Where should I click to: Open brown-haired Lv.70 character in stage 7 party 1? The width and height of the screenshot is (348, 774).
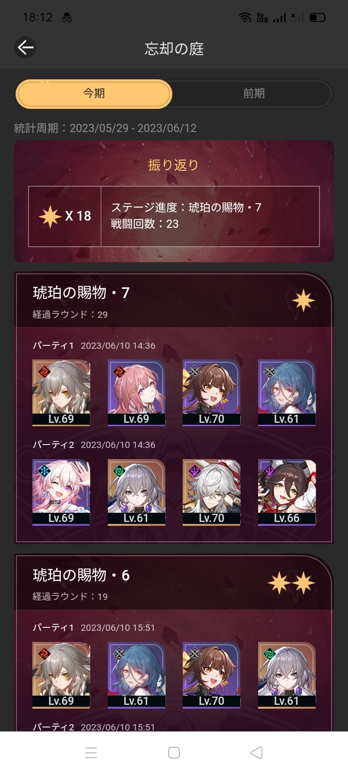pos(211,393)
